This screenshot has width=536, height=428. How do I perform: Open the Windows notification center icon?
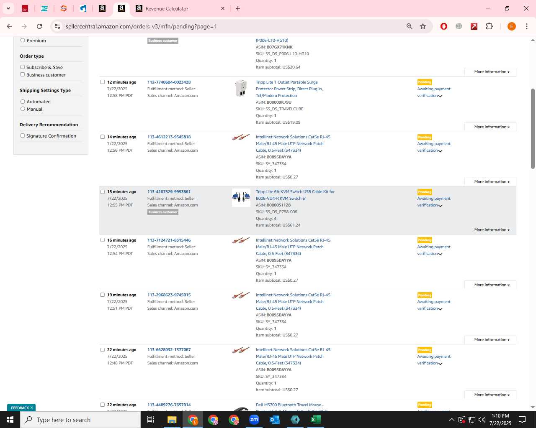(x=522, y=420)
